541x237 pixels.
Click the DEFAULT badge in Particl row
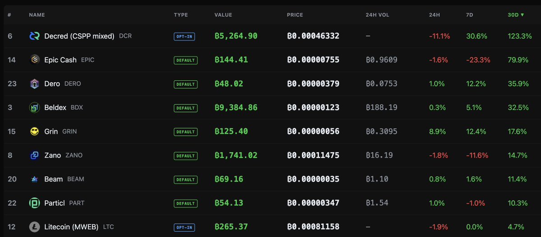185,203
